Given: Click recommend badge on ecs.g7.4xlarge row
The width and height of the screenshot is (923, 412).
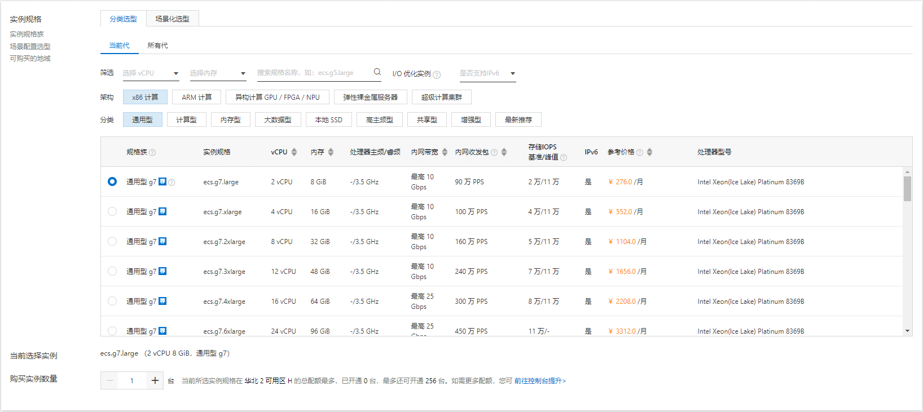Looking at the screenshot, I should coord(162,301).
